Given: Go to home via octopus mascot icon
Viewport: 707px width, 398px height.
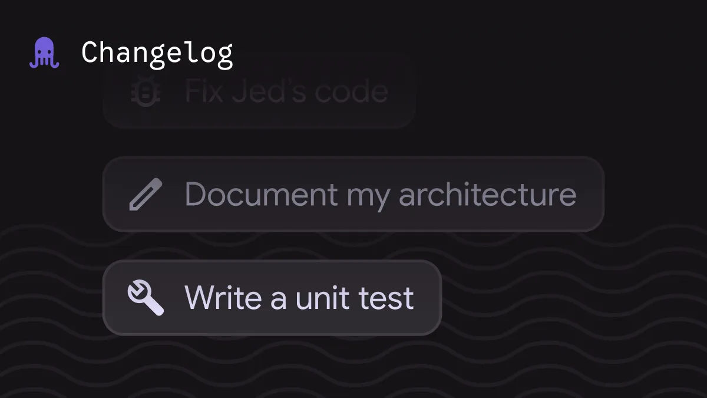Looking at the screenshot, I should [44, 53].
